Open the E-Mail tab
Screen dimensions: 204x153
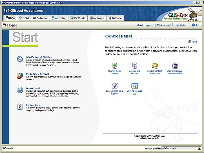24,18
